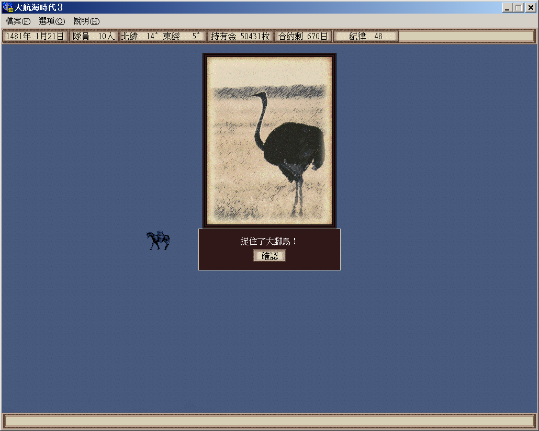Maximize the game window
The height and width of the screenshot is (431, 539).
pos(519,8)
